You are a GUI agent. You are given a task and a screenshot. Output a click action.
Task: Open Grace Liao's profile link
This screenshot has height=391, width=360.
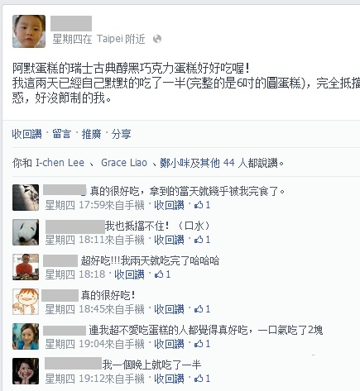point(124,163)
